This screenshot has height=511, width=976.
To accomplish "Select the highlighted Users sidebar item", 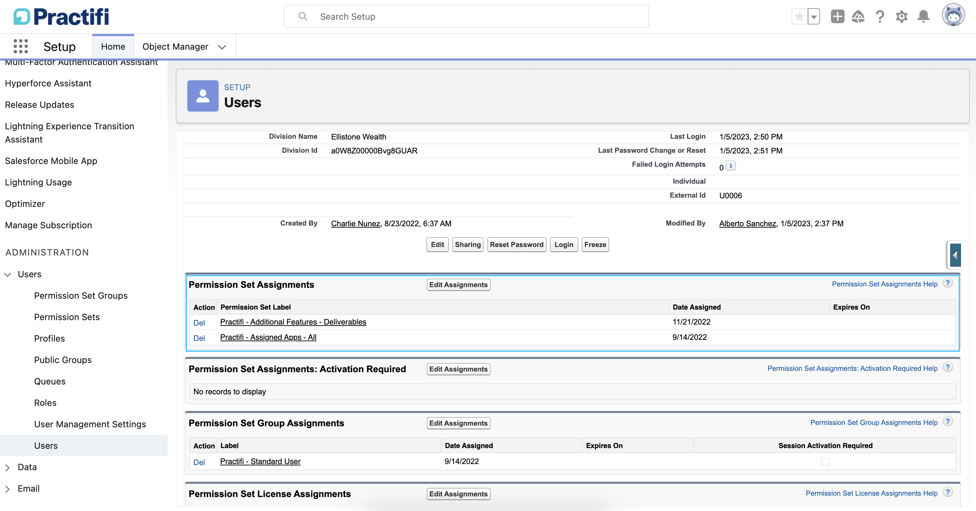I will point(84,446).
